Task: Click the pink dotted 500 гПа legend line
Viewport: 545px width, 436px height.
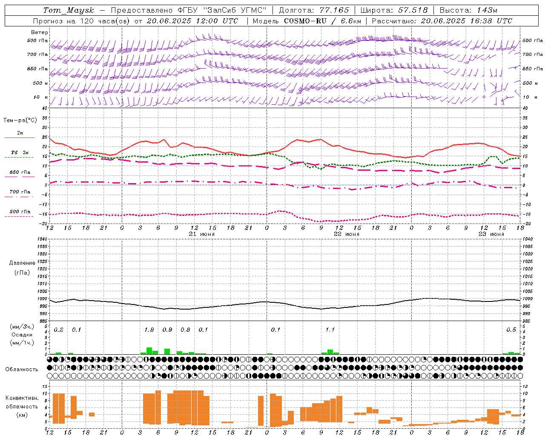Action: tap(19, 216)
